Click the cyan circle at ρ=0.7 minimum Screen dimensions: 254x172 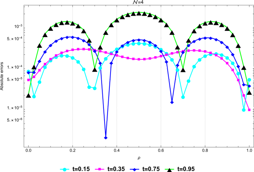point(183,97)
